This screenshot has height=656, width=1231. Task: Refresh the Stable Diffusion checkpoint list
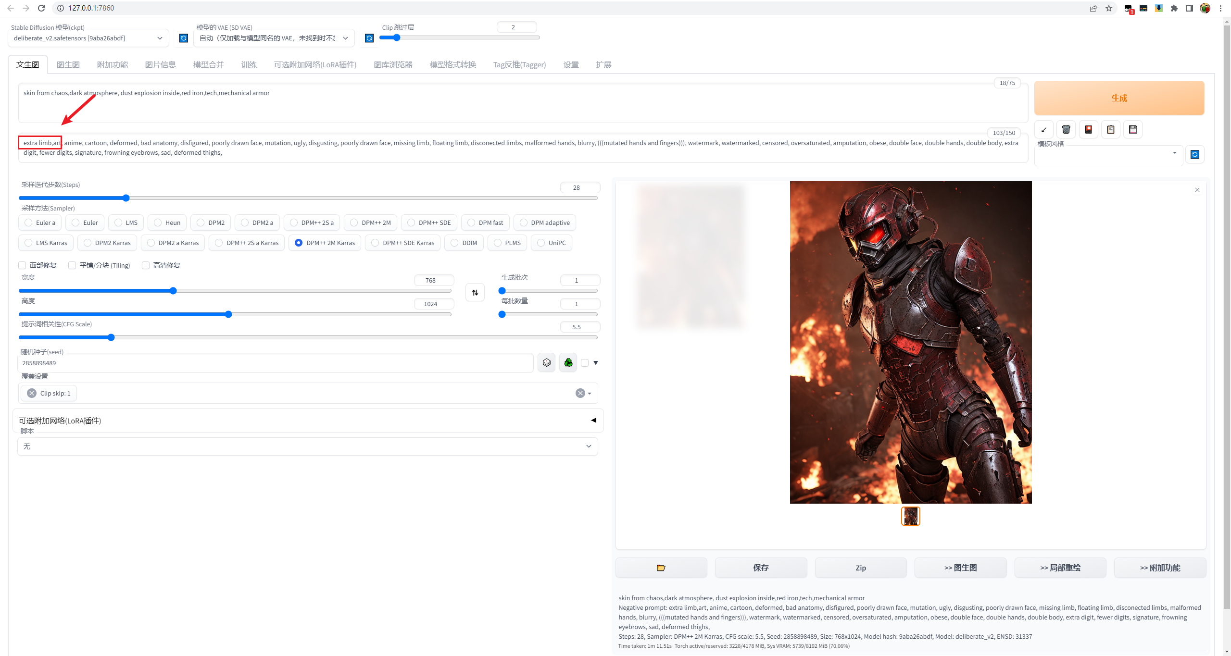[184, 38]
